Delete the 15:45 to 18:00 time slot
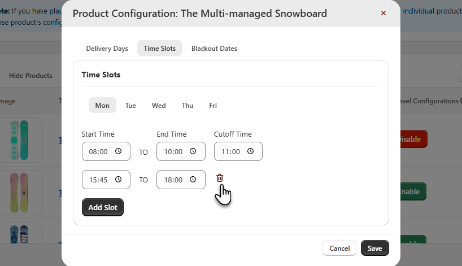The image size is (462, 266). tap(220, 178)
